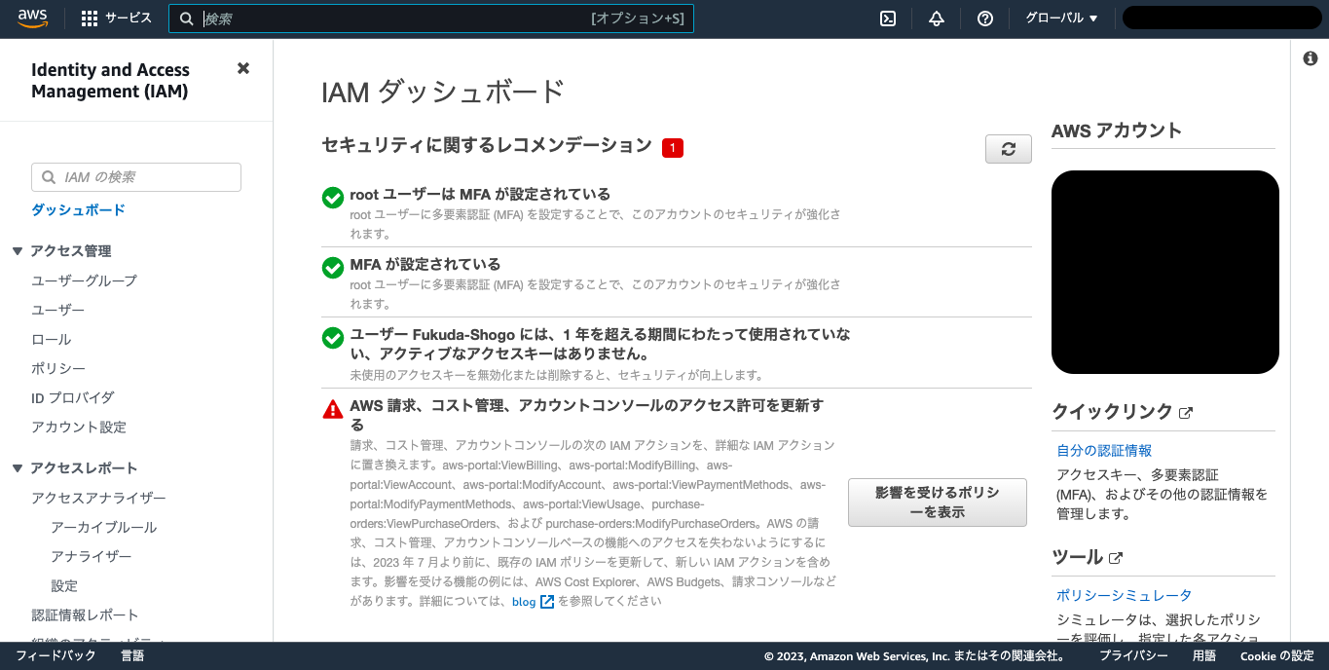
Task: Open the notifications bell icon
Action: tap(936, 18)
